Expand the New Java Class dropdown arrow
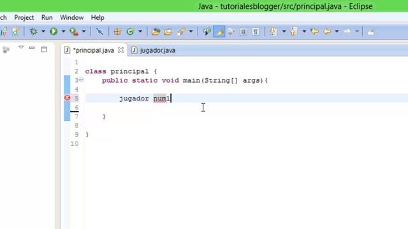 (140, 32)
